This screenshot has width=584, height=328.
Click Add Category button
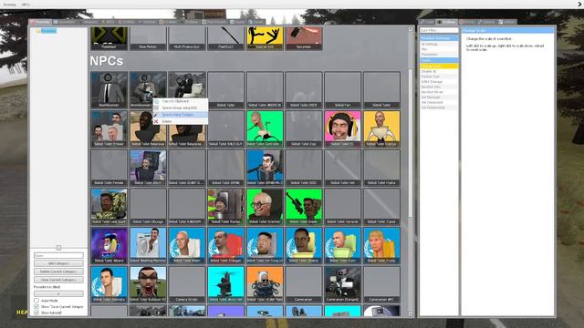(x=58, y=263)
